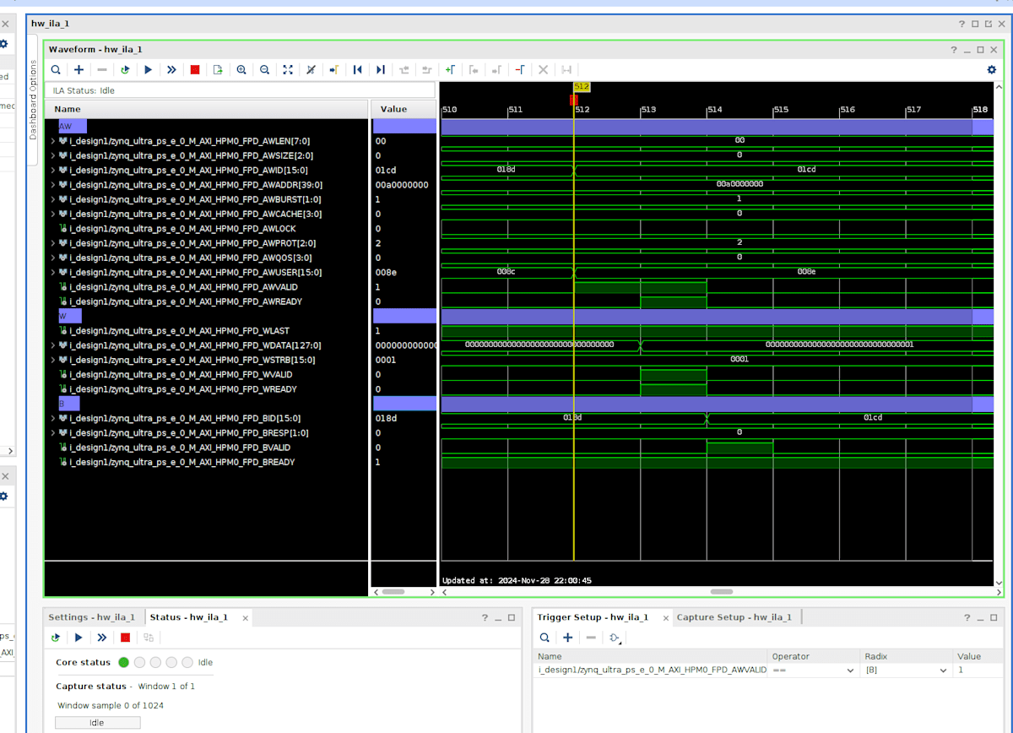Click the Value column header
The height and width of the screenshot is (733, 1013).
pos(404,109)
